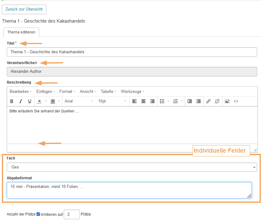Screen dimensions: 263x222
Task: Insert an image into the description
Action: pos(227,101)
